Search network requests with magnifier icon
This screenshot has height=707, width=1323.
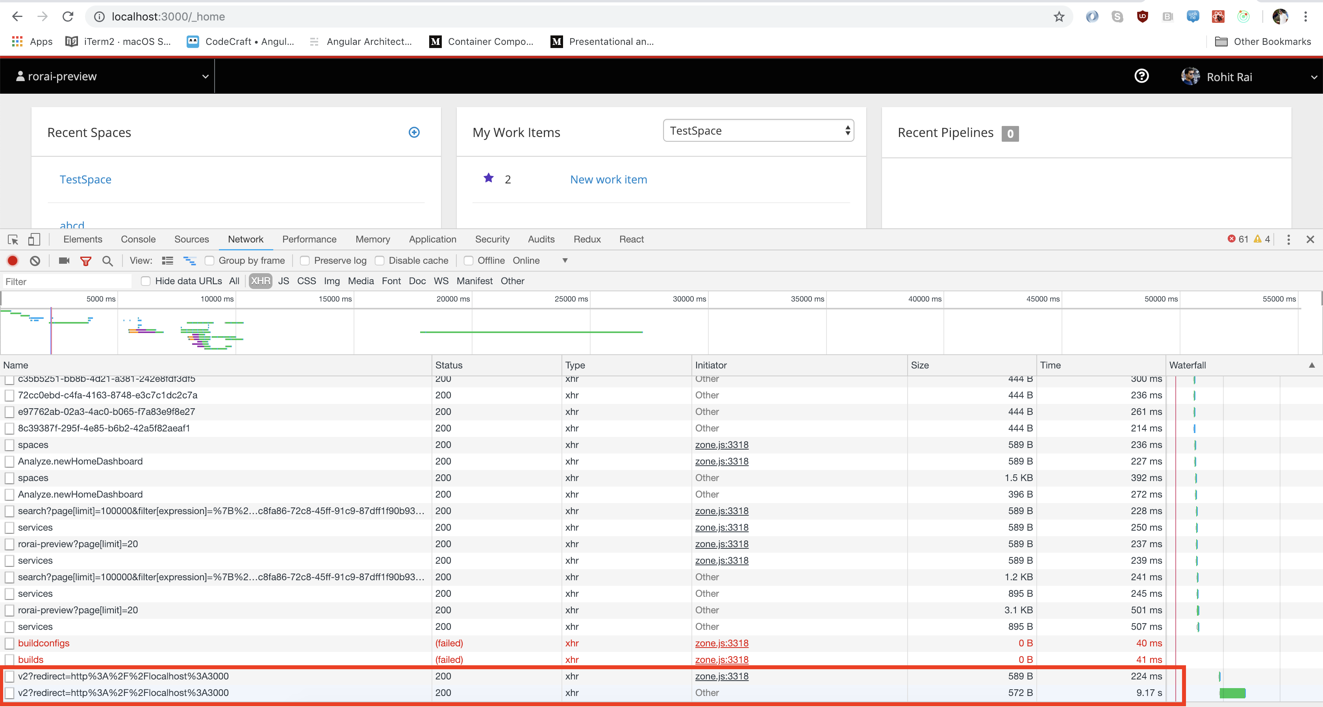pos(107,261)
